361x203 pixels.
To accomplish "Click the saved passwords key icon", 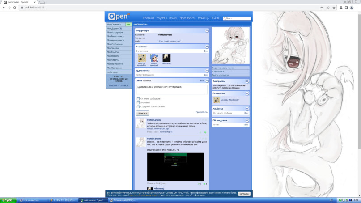I will click(322, 8).
